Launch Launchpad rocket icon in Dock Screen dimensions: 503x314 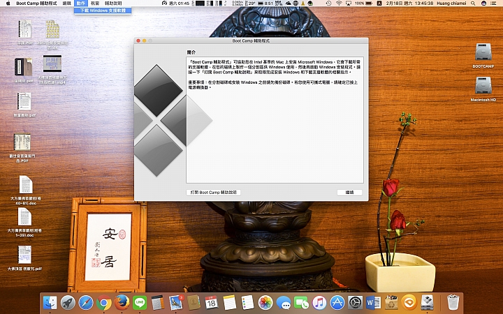click(x=68, y=302)
